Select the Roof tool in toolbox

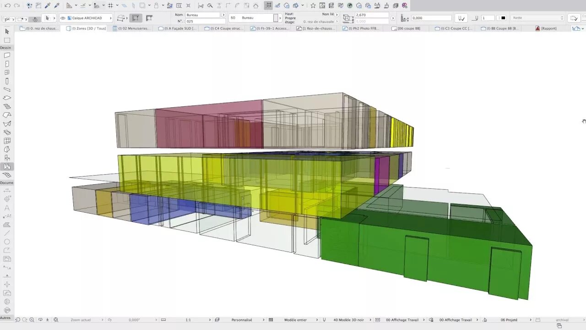7,115
